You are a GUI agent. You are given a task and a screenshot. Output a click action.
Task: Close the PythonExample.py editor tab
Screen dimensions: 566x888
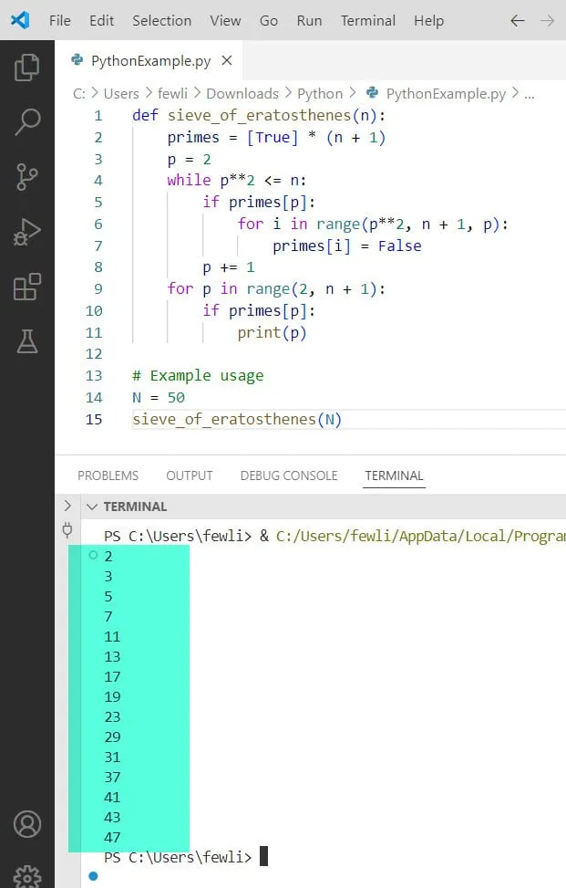227,61
